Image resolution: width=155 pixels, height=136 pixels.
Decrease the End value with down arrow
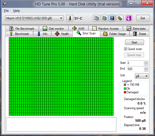pos(146,70)
